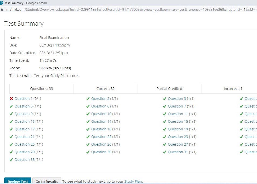The width and height of the screenshot is (257, 184).
Task: Open Question 29 link
Action: (25, 152)
